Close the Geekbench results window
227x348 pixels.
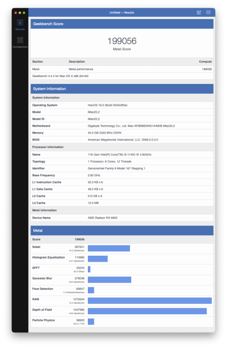(x=16, y=13)
